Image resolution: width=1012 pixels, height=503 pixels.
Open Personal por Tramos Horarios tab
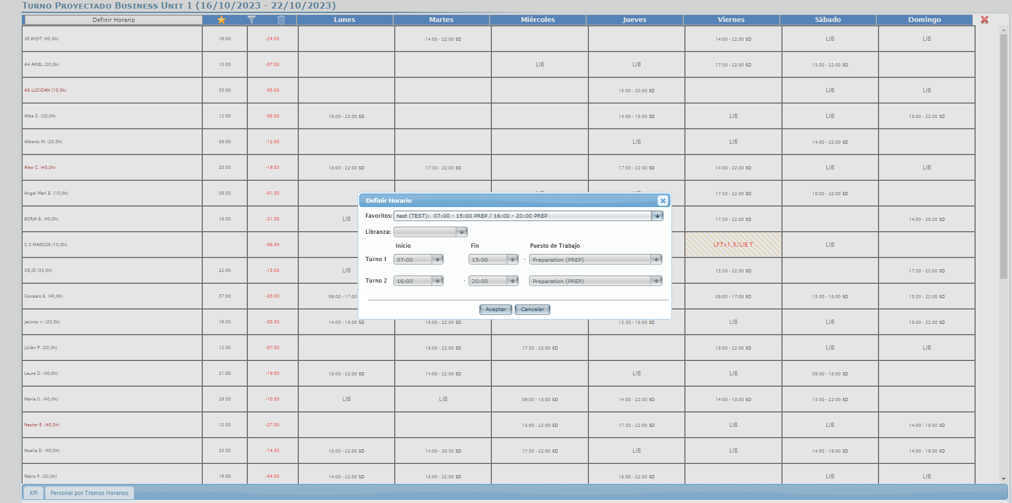(x=90, y=493)
